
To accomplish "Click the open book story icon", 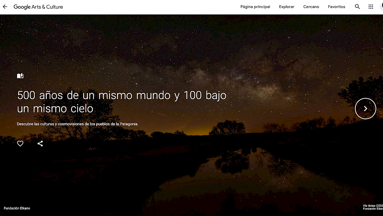I will (x=20, y=76).
